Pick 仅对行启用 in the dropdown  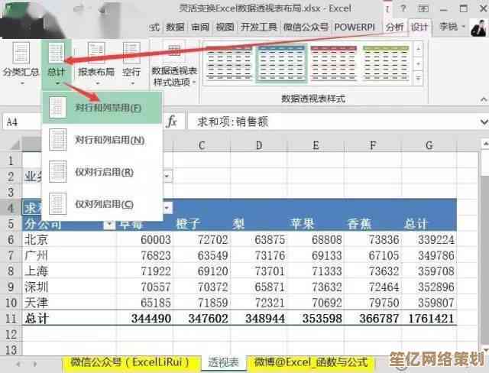pos(102,172)
